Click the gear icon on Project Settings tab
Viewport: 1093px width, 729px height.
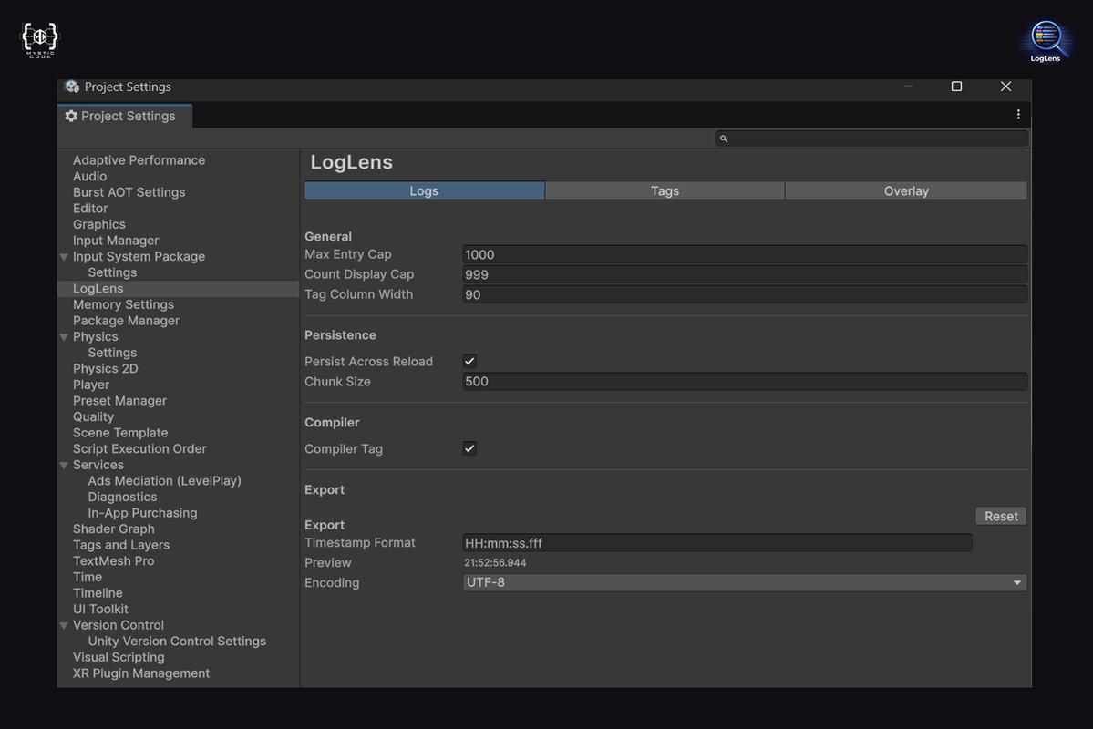click(x=71, y=116)
